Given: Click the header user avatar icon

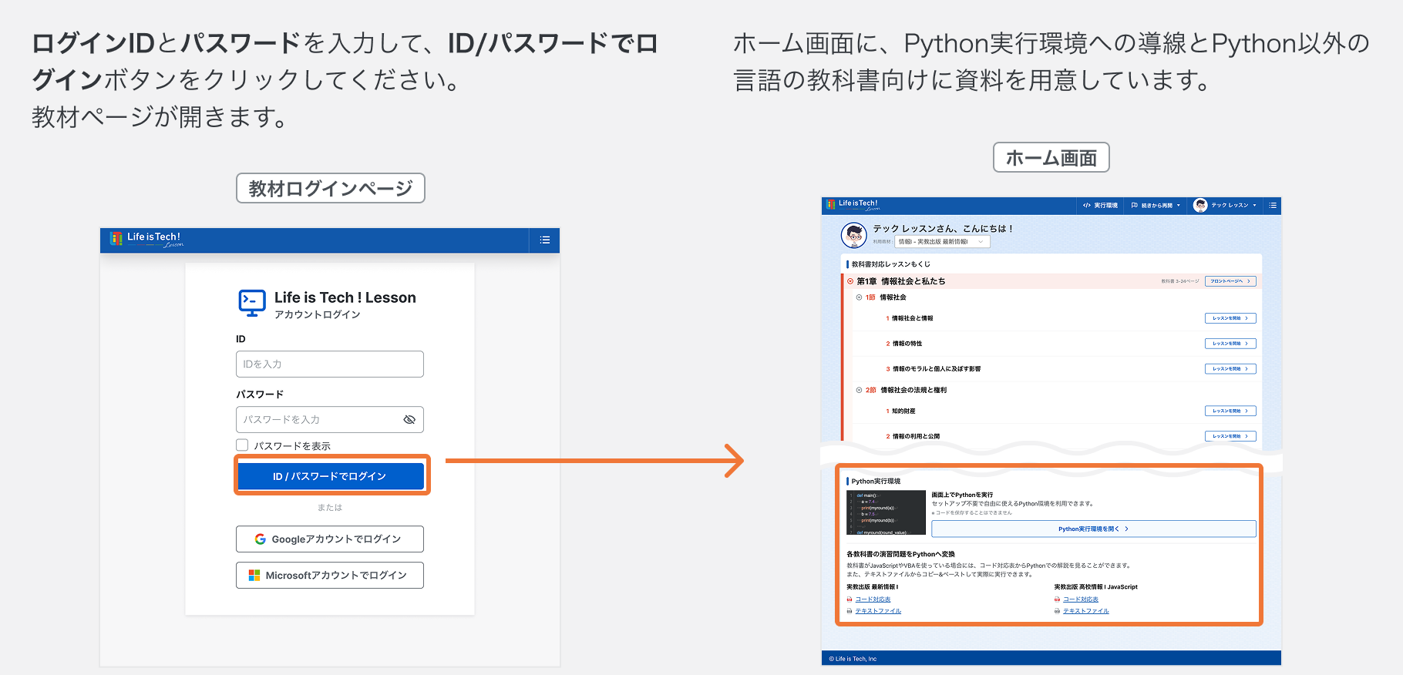Looking at the screenshot, I should tap(1200, 205).
